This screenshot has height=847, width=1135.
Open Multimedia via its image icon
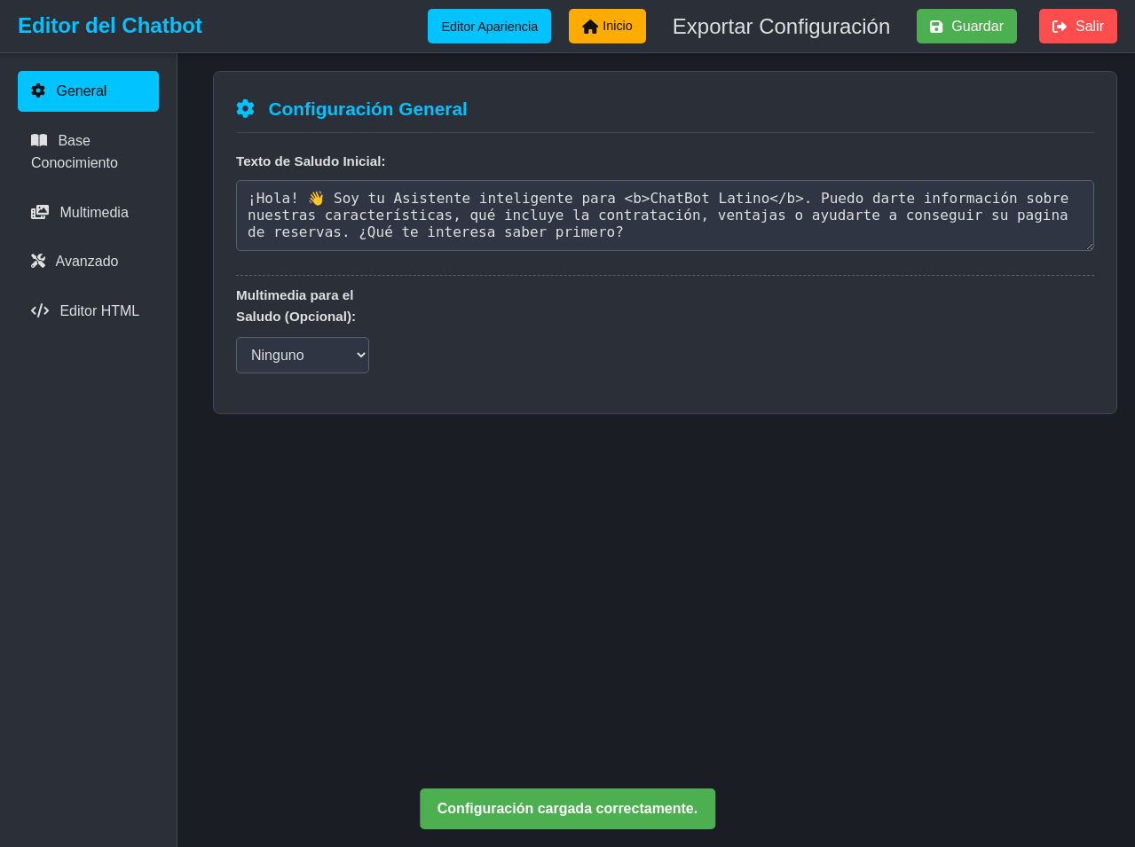click(x=41, y=212)
